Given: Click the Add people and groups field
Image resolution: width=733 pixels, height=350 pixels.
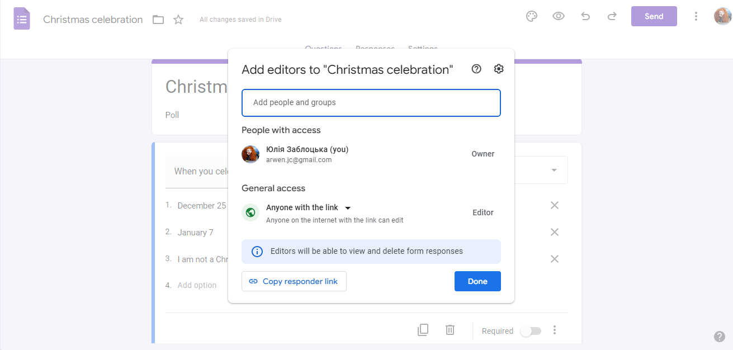Looking at the screenshot, I should coord(371,103).
